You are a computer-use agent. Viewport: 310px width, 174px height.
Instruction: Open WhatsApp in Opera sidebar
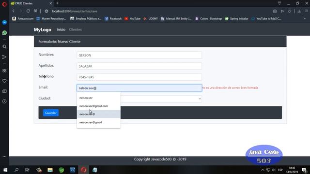click(4, 33)
